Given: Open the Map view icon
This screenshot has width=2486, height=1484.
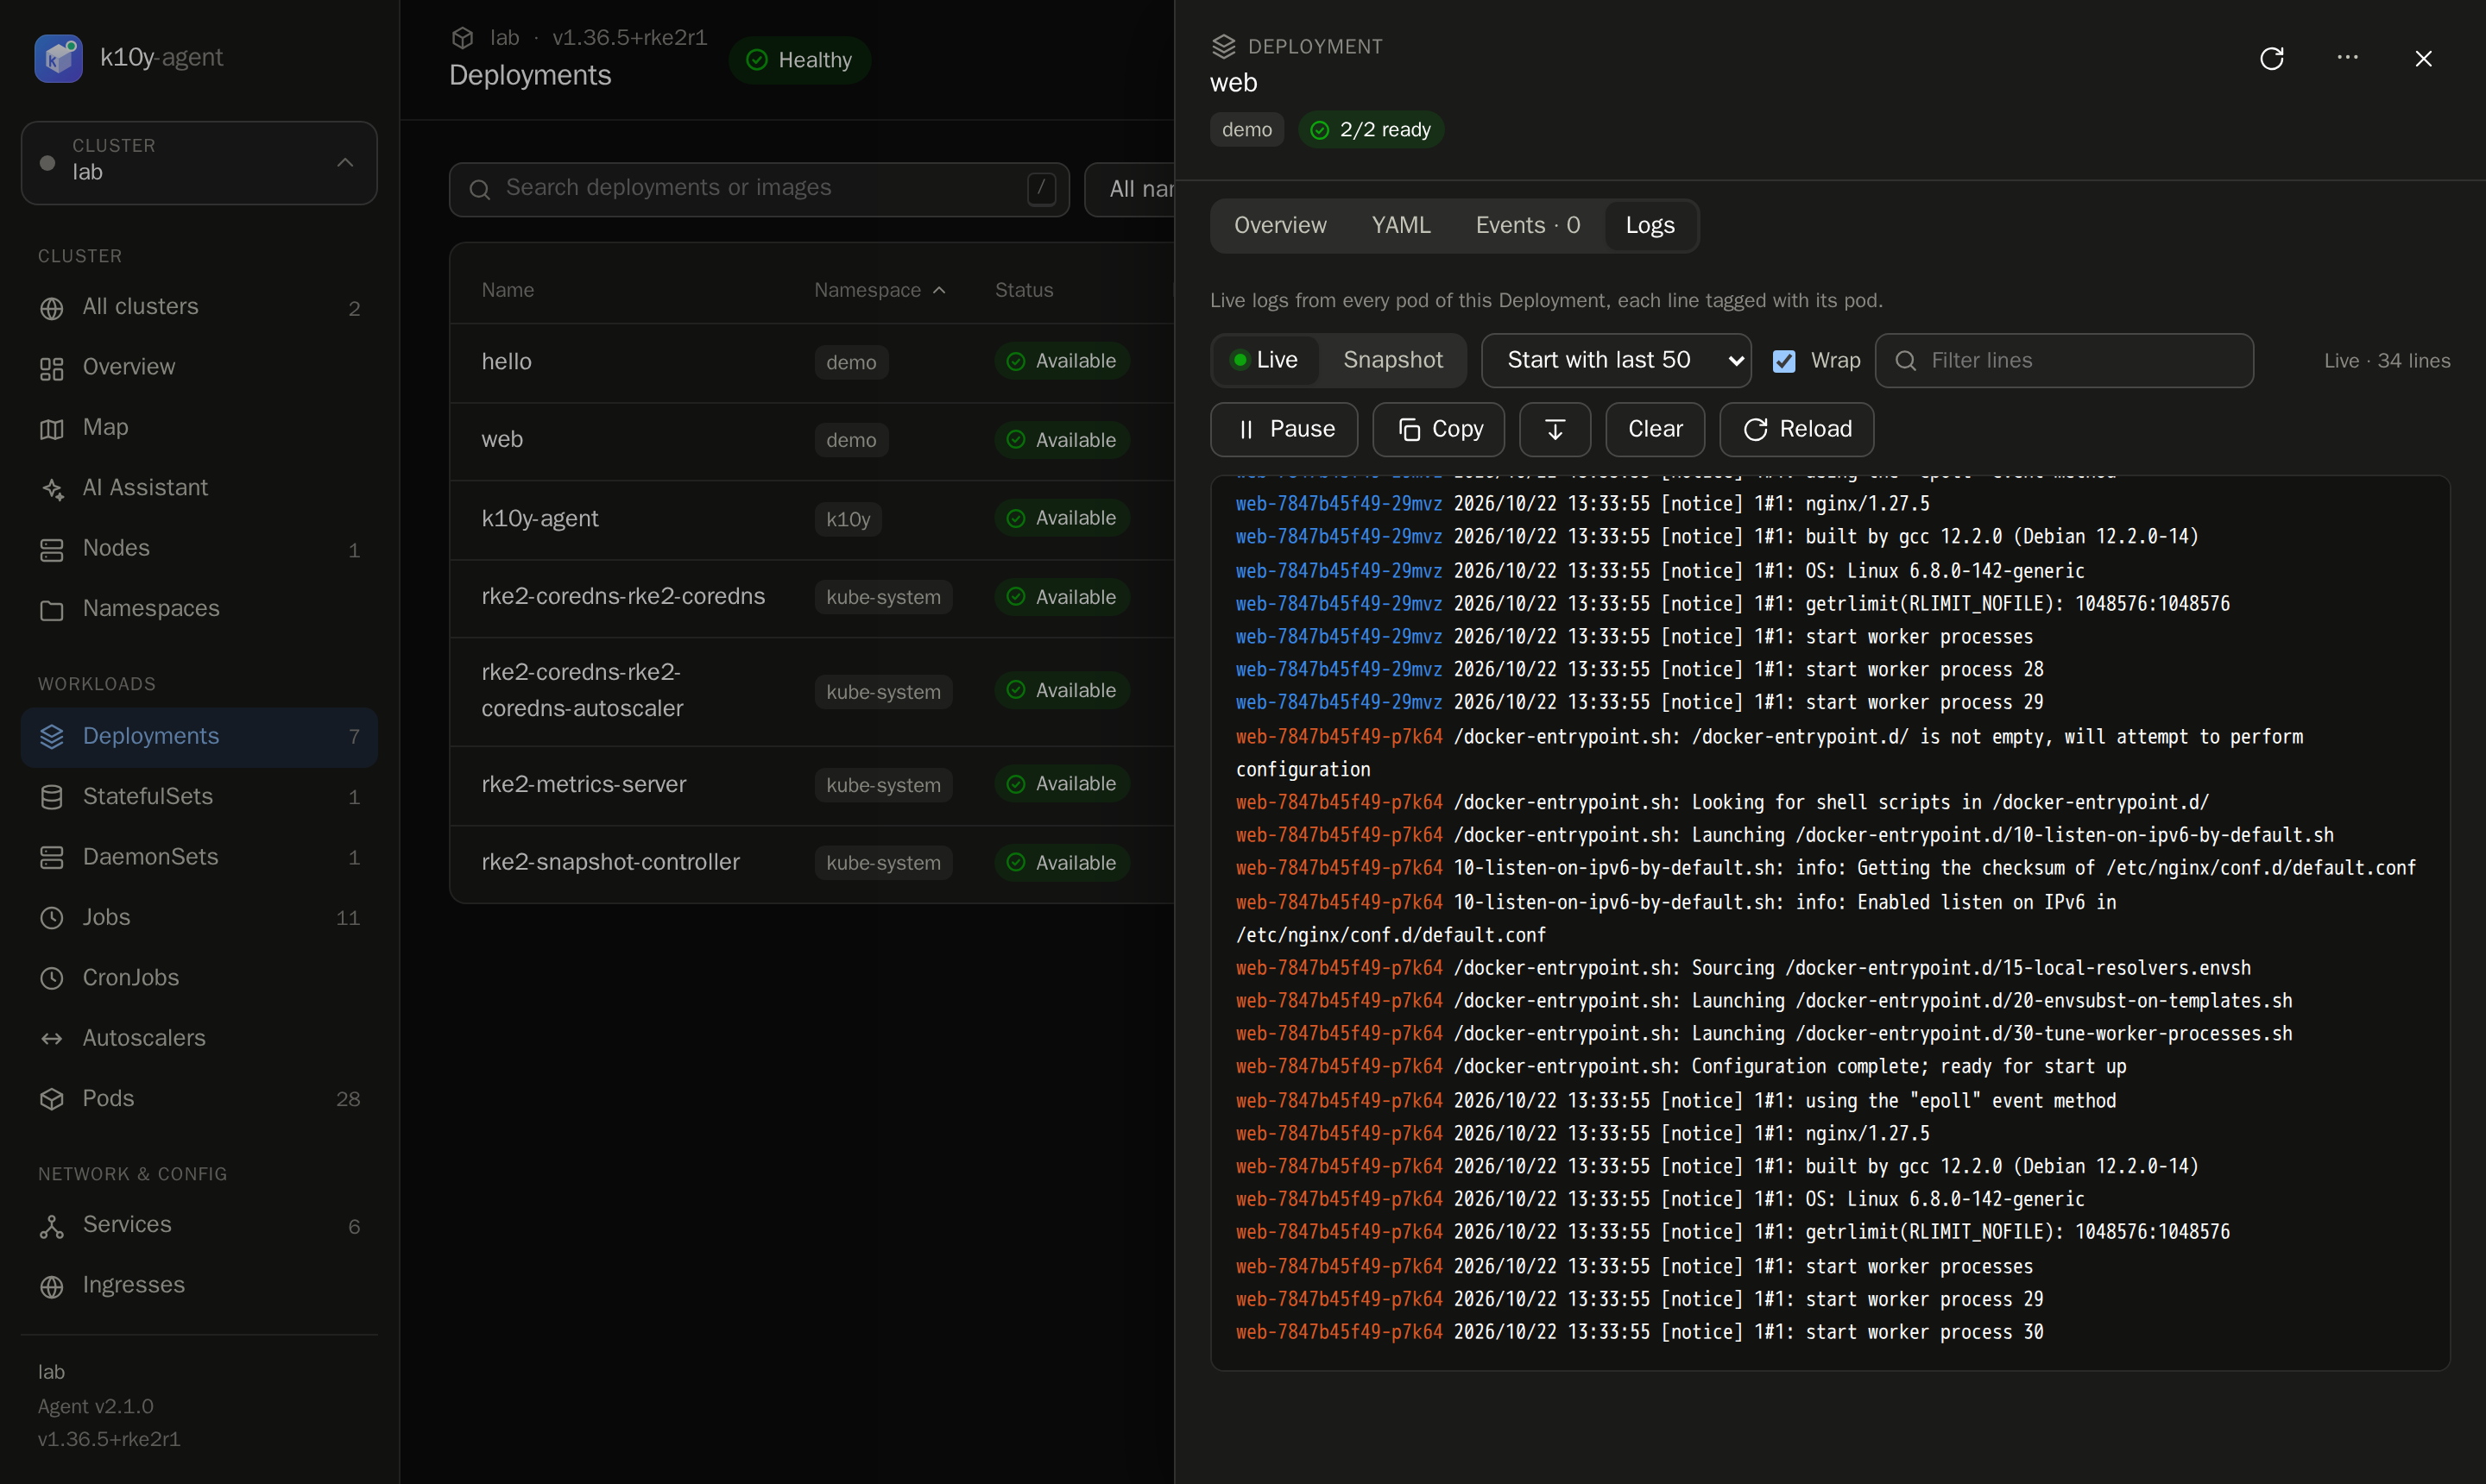Looking at the screenshot, I should (x=52, y=429).
